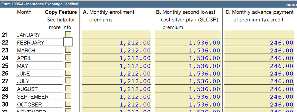This screenshot has width=297, height=112.
Task: Click January advance payment credit field
Action: [259, 34]
